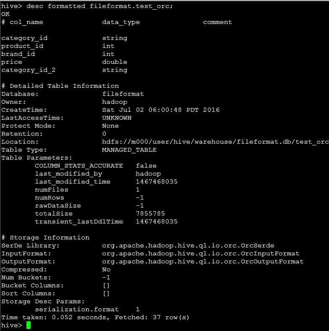Image resolution: width=329 pixels, height=331 pixels.
Task: Click the 'Database:' label
Action: click(20, 94)
